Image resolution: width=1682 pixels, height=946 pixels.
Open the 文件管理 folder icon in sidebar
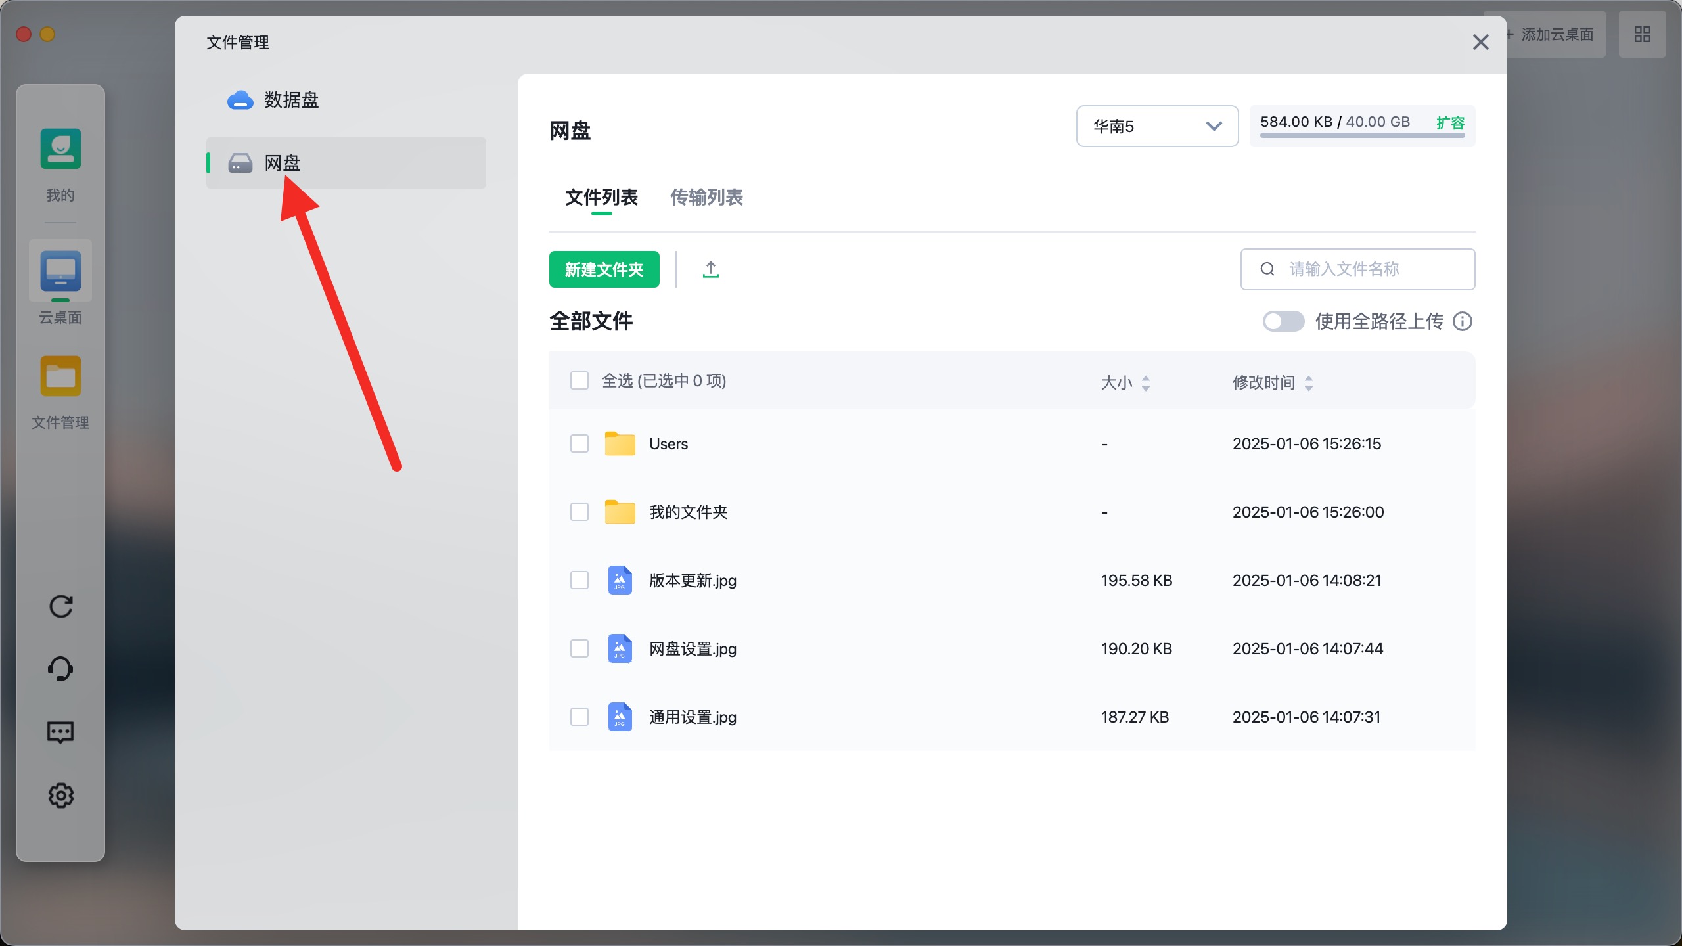[60, 376]
